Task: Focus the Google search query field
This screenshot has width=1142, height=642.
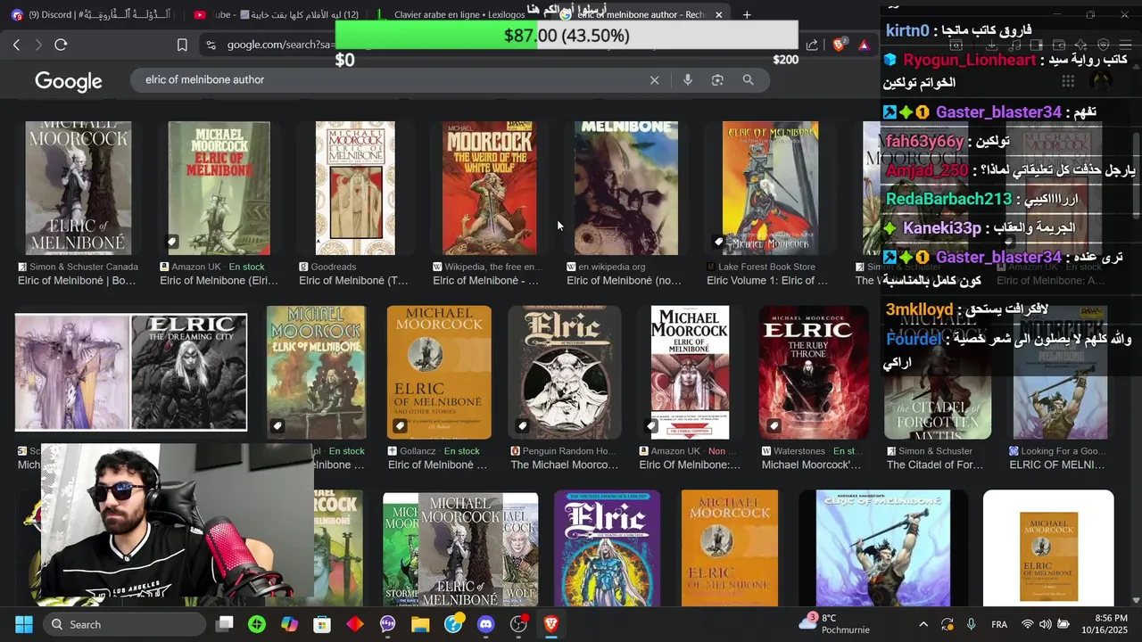Action: [393, 80]
